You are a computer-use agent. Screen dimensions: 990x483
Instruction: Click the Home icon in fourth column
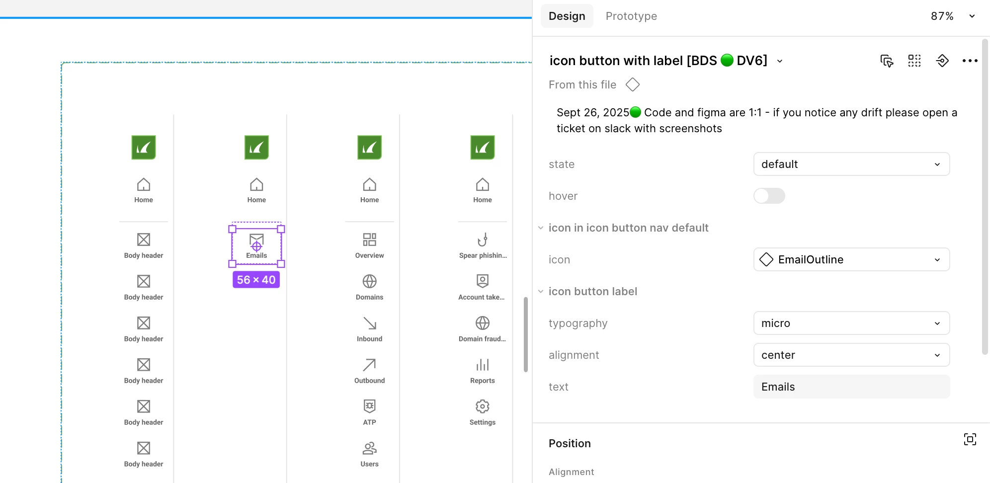coord(483,184)
